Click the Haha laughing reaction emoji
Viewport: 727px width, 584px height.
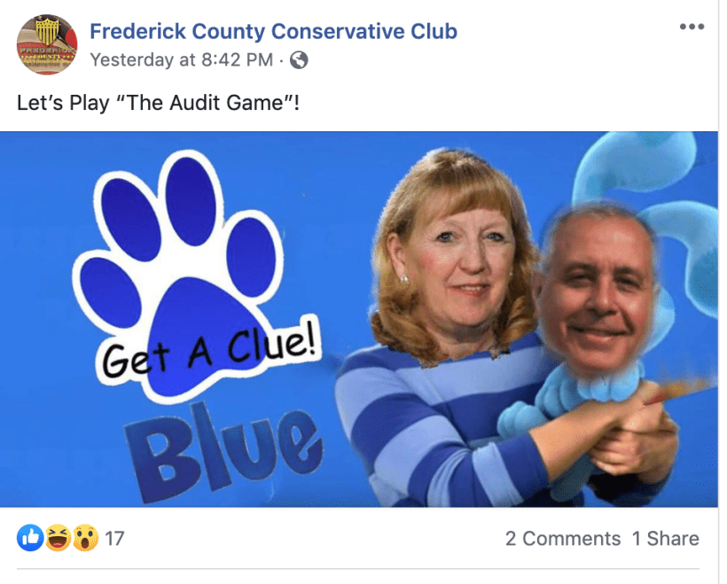click(x=58, y=538)
